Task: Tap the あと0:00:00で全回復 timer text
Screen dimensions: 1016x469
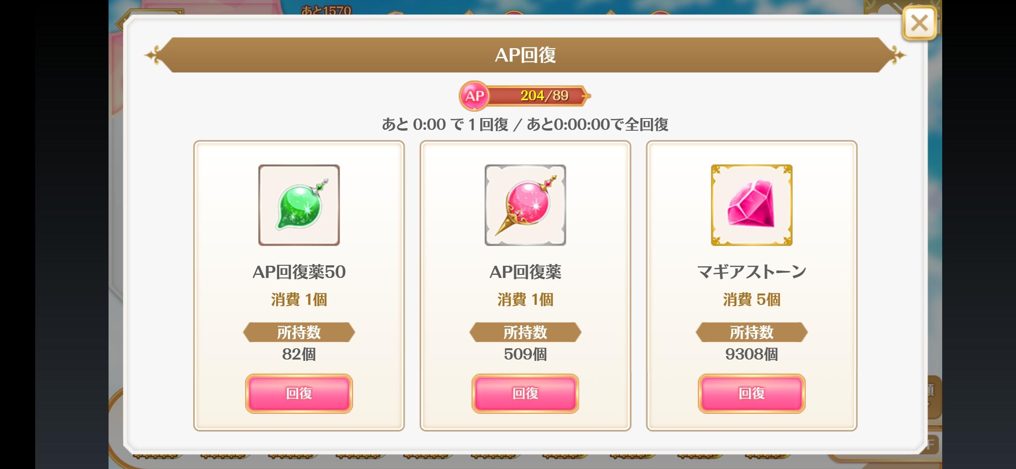Action: pyautogui.click(x=597, y=125)
